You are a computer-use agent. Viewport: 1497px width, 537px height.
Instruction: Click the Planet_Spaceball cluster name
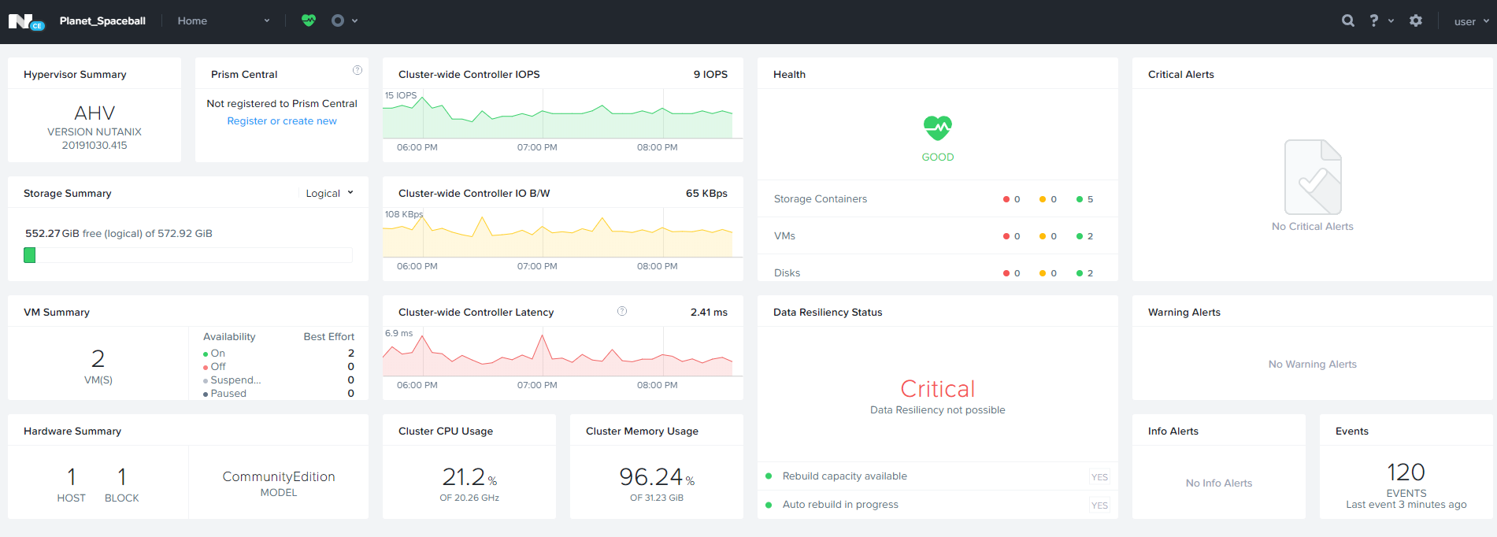tap(102, 20)
